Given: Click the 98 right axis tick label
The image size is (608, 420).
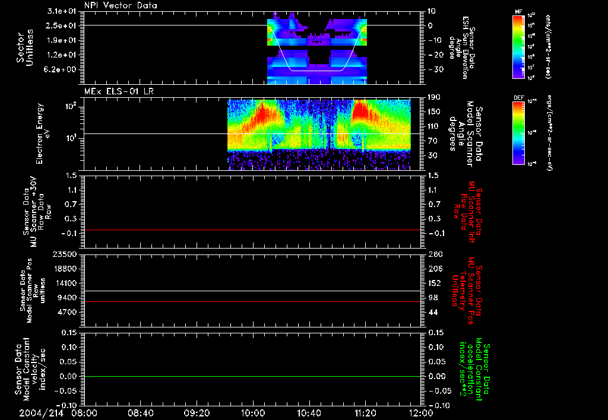Looking at the screenshot, I should [433, 298].
